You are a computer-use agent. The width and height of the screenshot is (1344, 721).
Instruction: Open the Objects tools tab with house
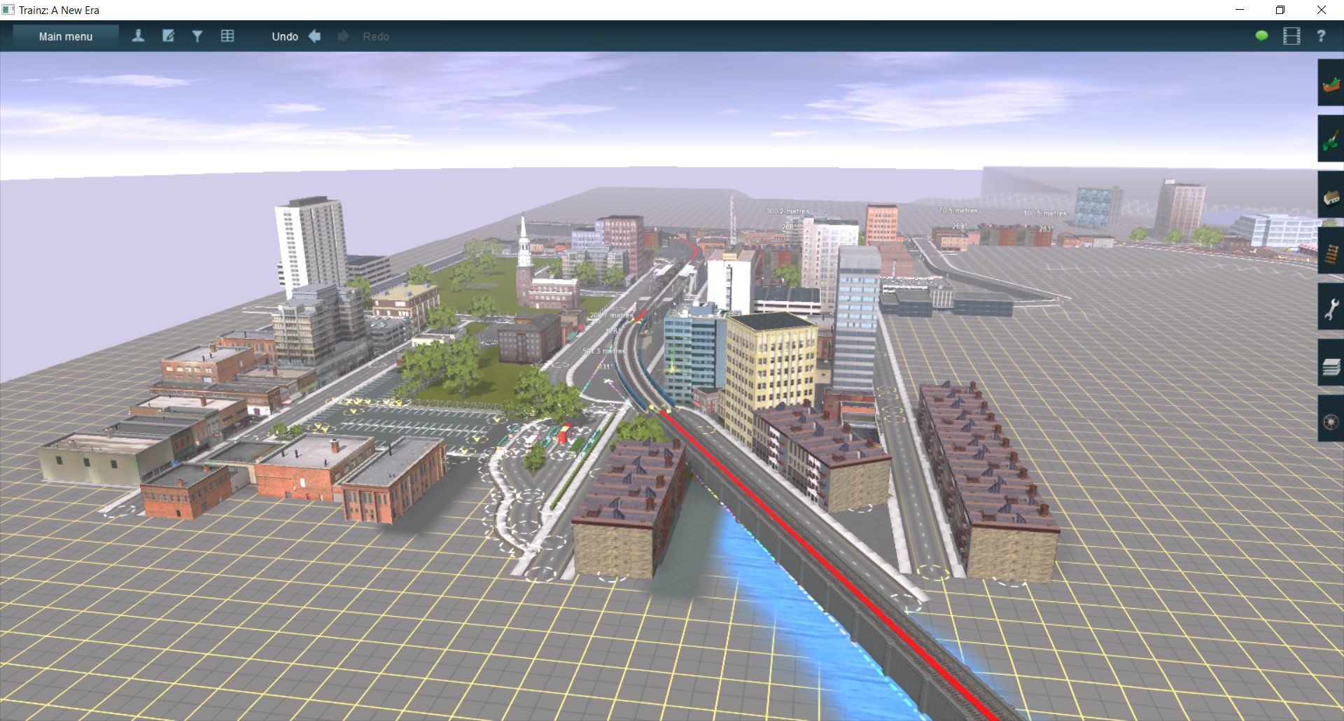click(x=1331, y=195)
